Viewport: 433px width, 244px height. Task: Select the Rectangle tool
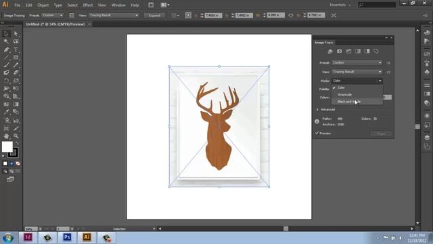point(16,57)
